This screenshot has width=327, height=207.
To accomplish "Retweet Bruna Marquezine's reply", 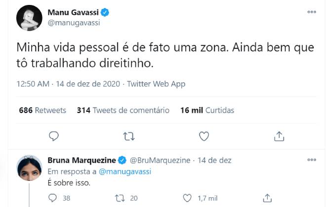I will coord(119,198).
